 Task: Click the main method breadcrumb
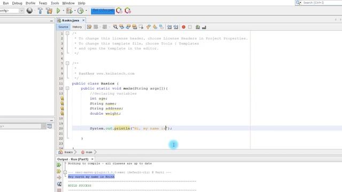tap(87, 152)
